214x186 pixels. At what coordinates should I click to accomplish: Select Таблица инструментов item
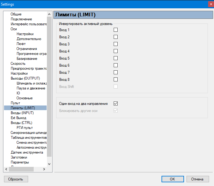29,138
